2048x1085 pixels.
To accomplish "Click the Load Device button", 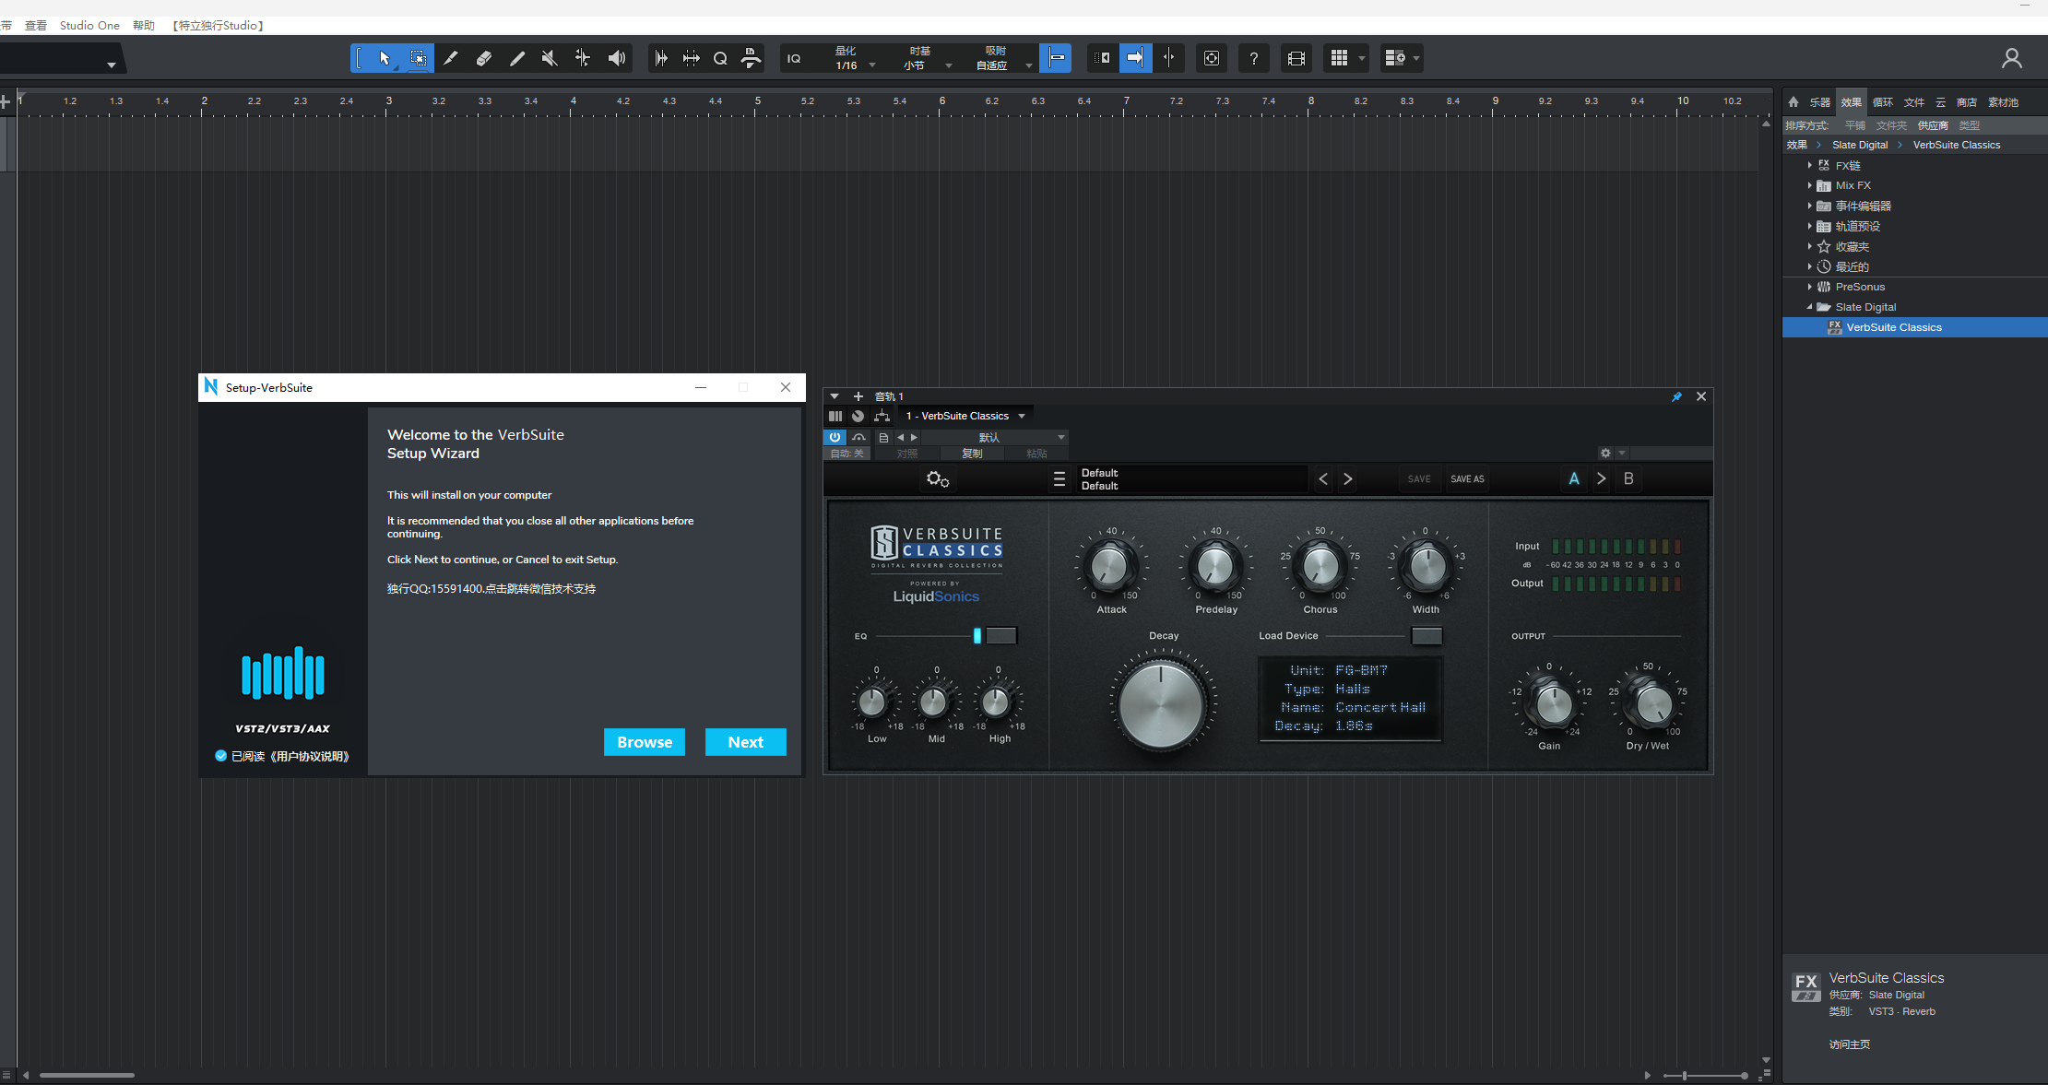I will [x=1426, y=635].
